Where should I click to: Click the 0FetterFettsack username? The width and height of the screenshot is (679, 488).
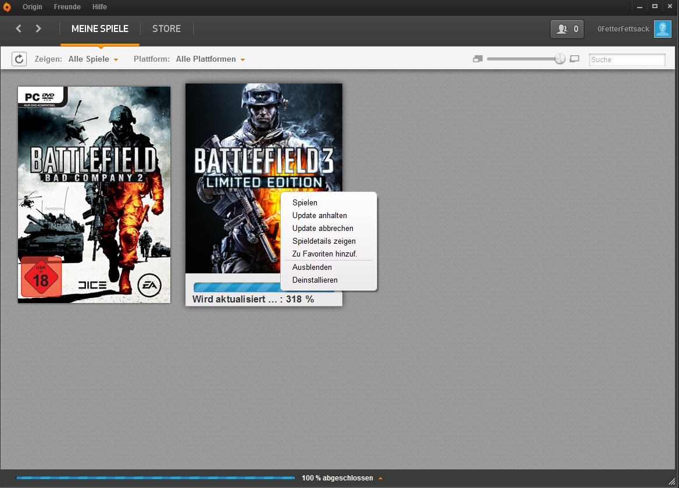coord(623,29)
